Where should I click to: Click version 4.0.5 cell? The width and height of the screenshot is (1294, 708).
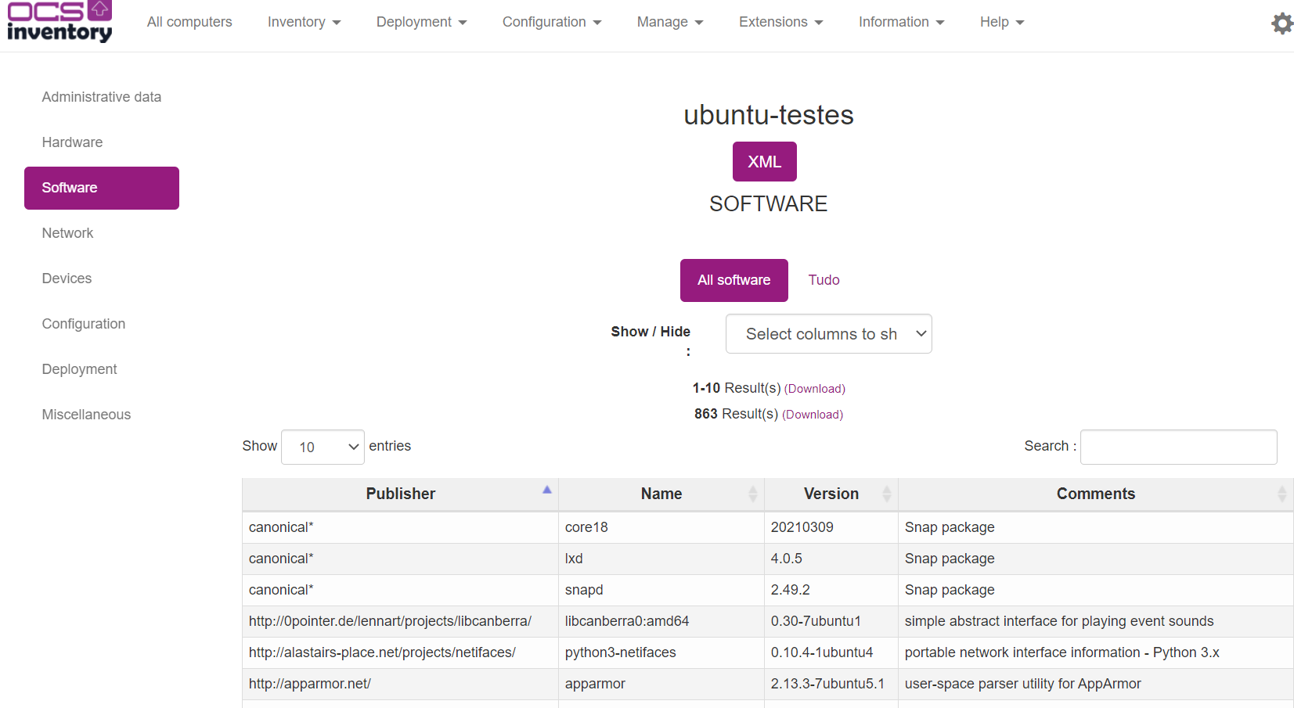[x=831, y=559]
